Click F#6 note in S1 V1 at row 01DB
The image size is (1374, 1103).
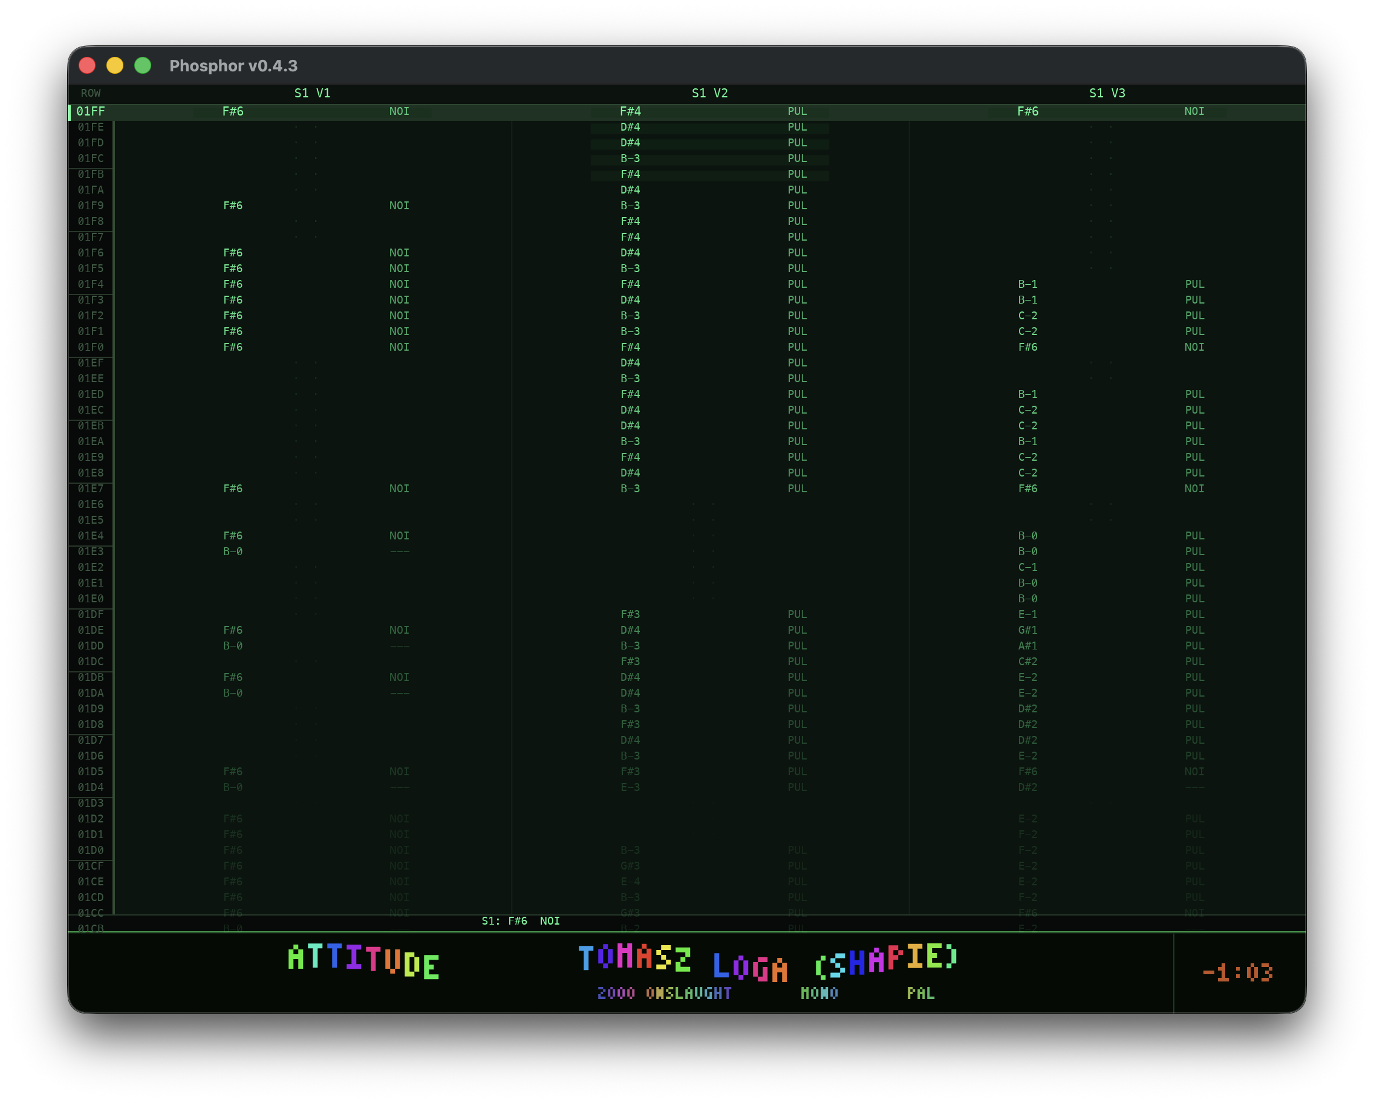pyautogui.click(x=233, y=677)
